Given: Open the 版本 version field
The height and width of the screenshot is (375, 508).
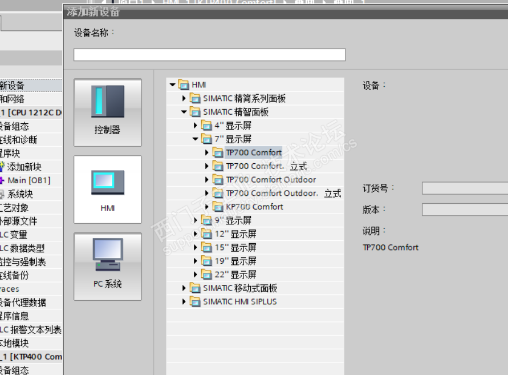Looking at the screenshot, I should coord(465,209).
